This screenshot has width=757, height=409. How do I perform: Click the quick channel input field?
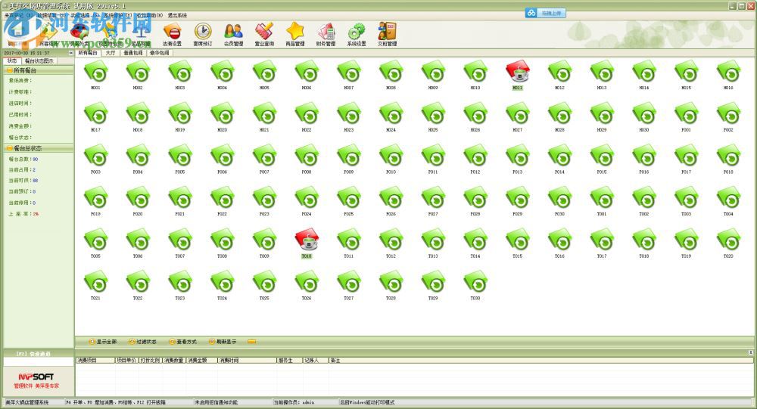click(x=39, y=361)
